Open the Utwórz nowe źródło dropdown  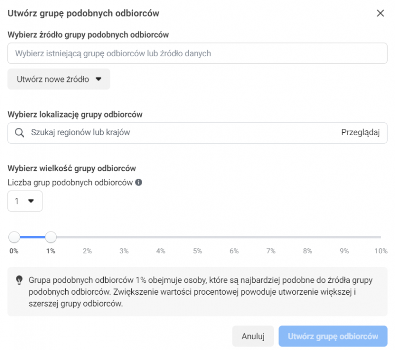(x=59, y=79)
